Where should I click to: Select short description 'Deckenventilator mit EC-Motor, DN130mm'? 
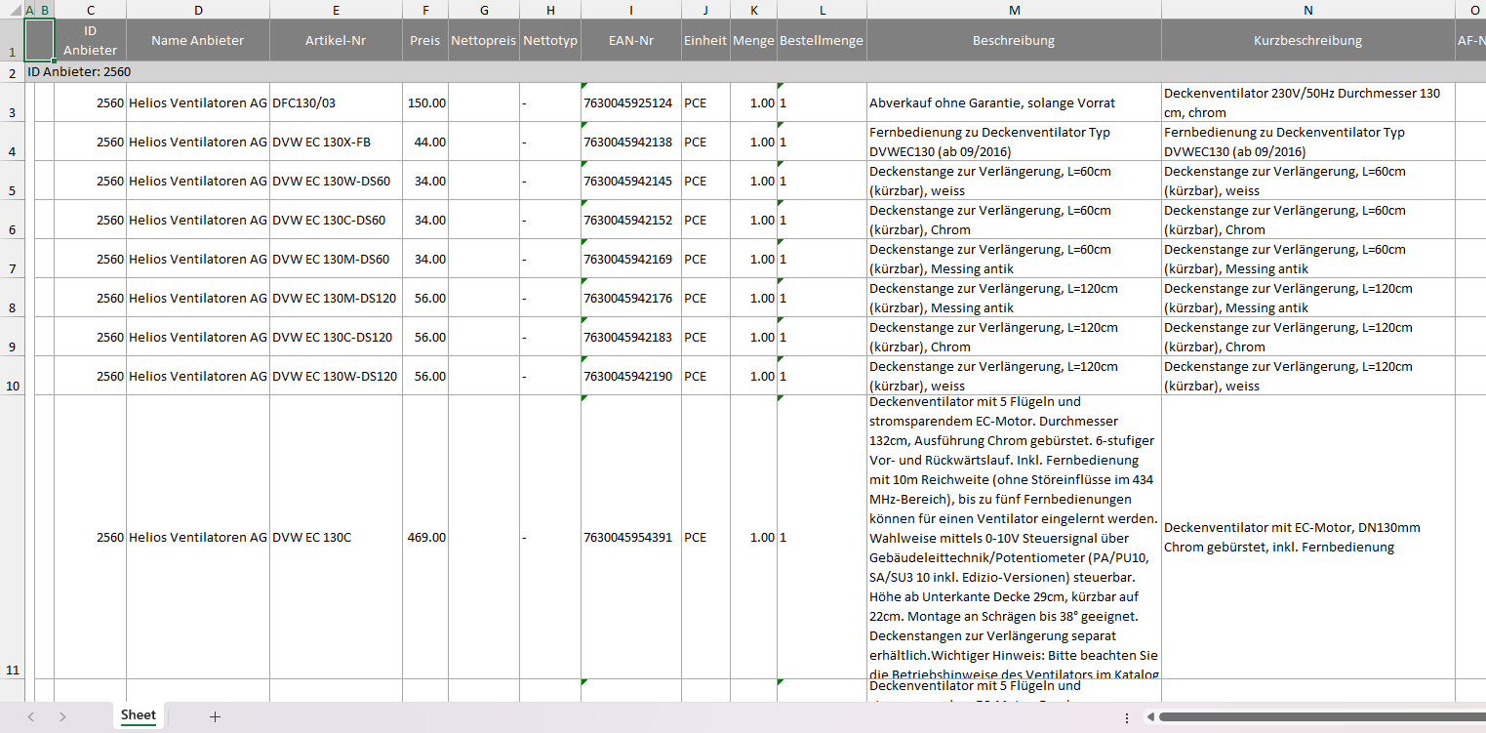coord(1307,537)
